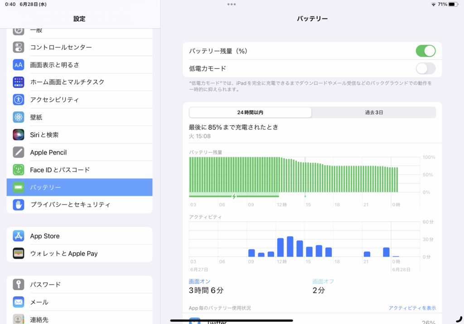Tap the green Battery icon in sidebar
Screen dimensions: 464x324
18,187
